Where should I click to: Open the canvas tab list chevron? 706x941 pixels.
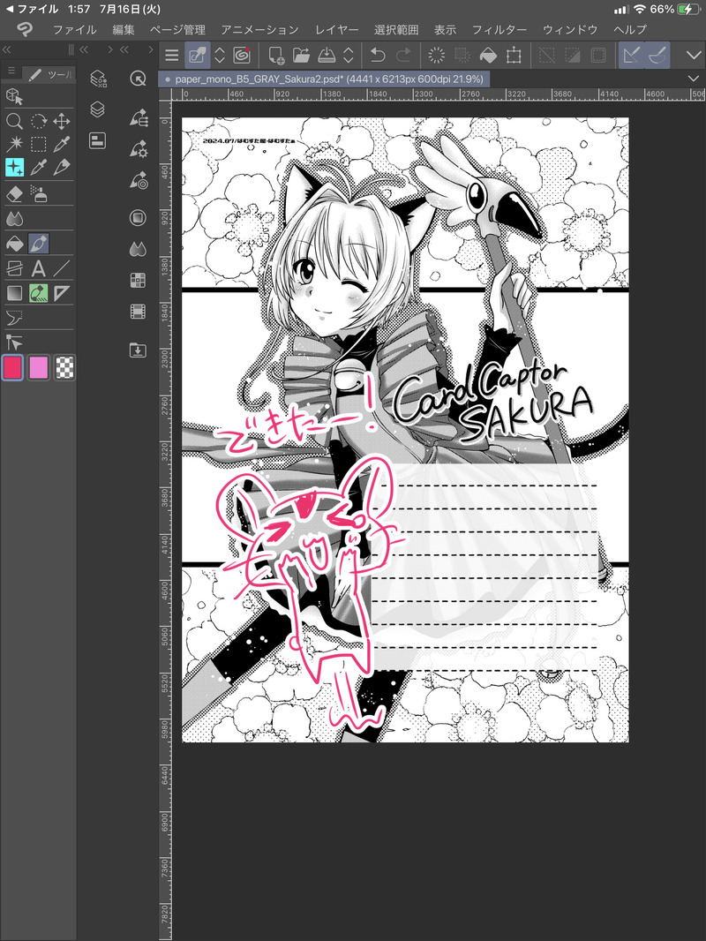tap(694, 79)
